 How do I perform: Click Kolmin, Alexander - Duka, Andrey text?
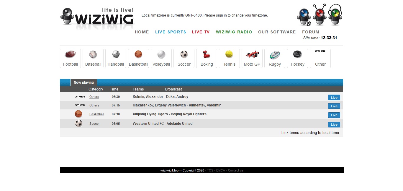tap(160, 97)
